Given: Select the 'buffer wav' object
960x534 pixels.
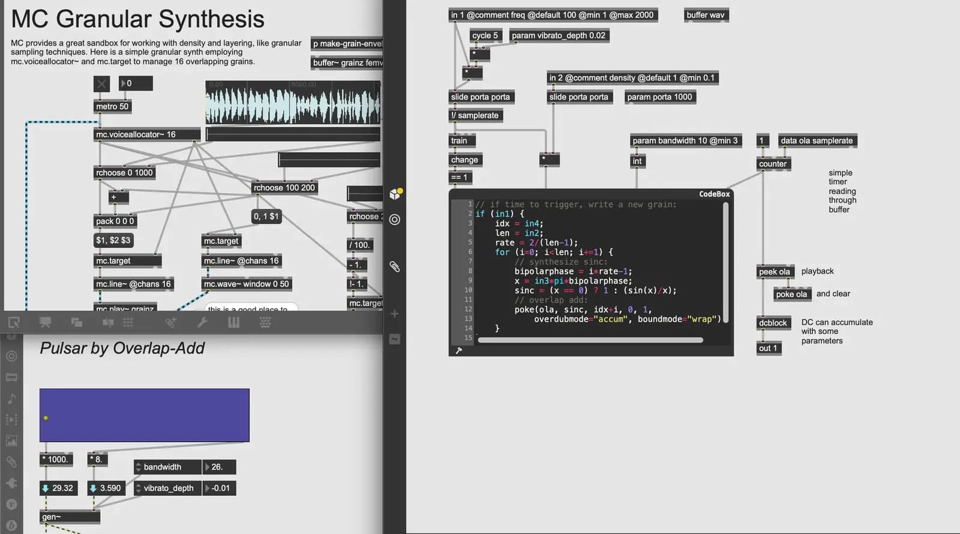Looking at the screenshot, I should [706, 15].
